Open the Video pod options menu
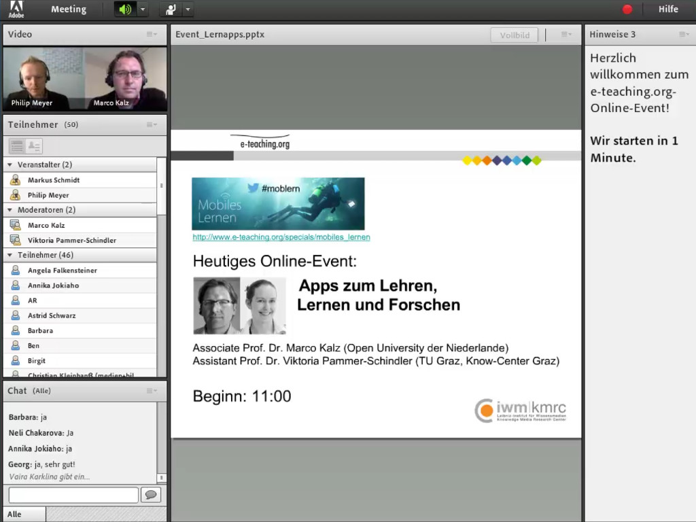Image resolution: width=696 pixels, height=522 pixels. [x=152, y=34]
